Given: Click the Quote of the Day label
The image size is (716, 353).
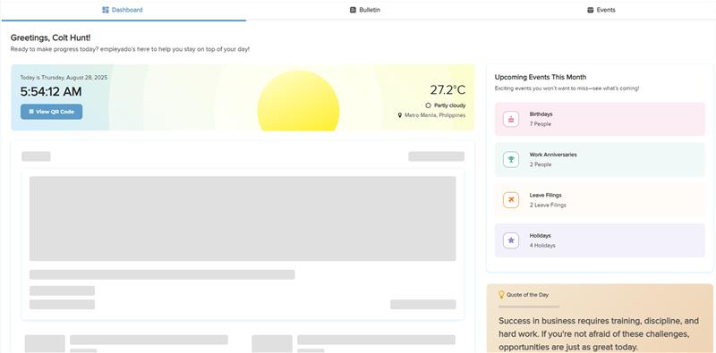Looking at the screenshot, I should (x=527, y=295).
